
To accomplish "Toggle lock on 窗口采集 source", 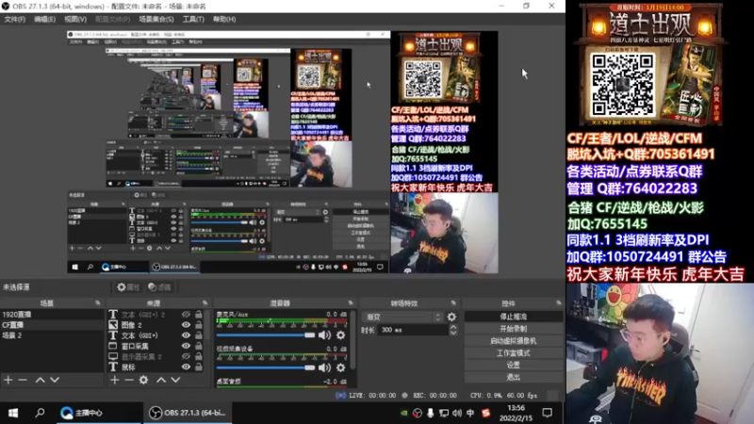I will click(x=199, y=346).
